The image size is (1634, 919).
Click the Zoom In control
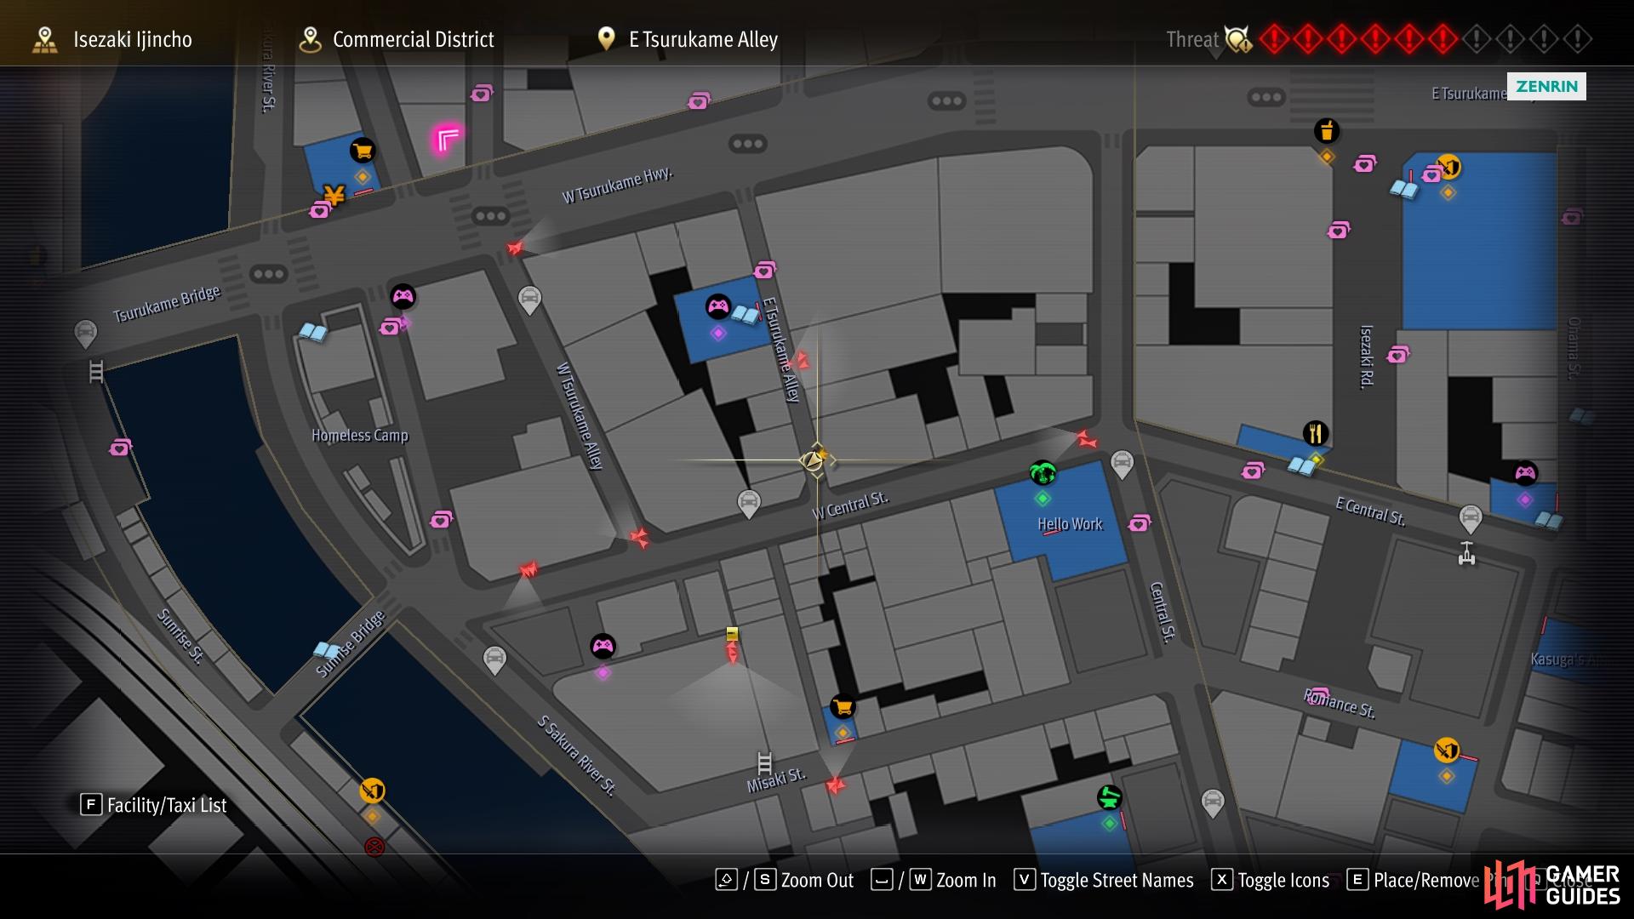click(933, 880)
